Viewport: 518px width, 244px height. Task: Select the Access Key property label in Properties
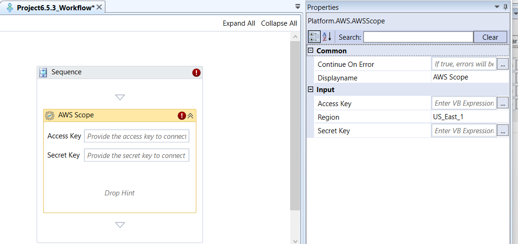tap(334, 104)
